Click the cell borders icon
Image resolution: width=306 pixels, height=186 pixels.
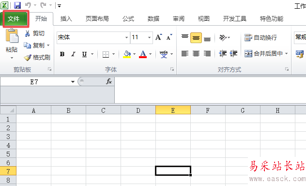tap(106, 54)
